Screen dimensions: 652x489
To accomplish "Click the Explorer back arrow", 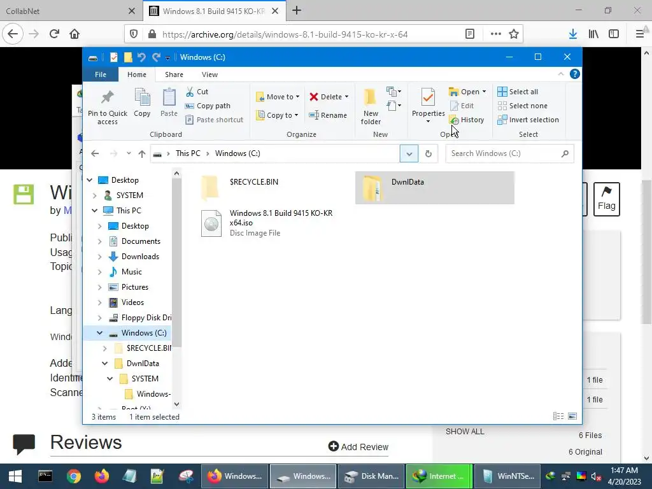I will pos(95,153).
